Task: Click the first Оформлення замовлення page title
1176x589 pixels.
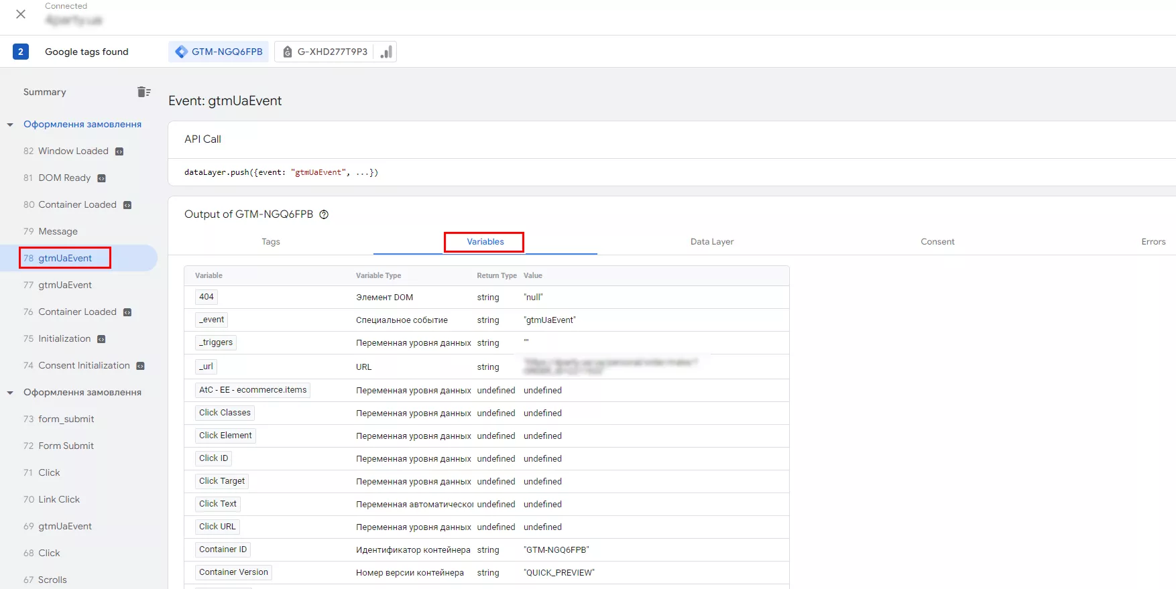Action: [82, 124]
